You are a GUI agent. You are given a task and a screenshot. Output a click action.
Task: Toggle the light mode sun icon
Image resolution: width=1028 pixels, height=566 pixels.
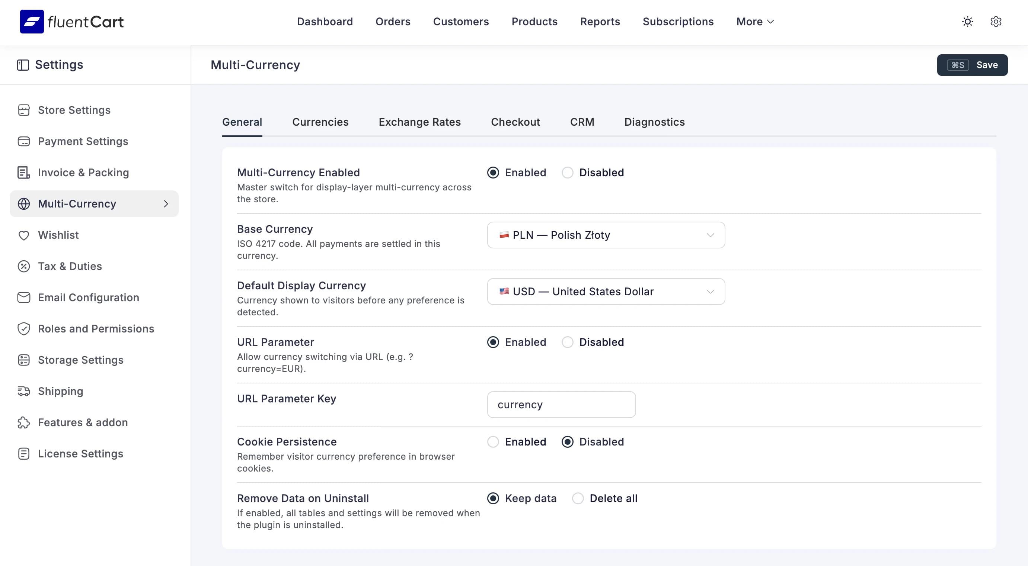tap(967, 22)
